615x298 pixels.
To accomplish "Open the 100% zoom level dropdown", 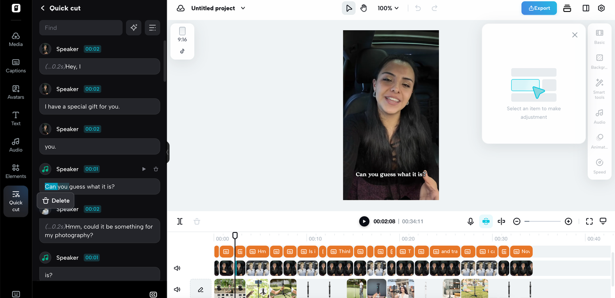I will coord(388,8).
